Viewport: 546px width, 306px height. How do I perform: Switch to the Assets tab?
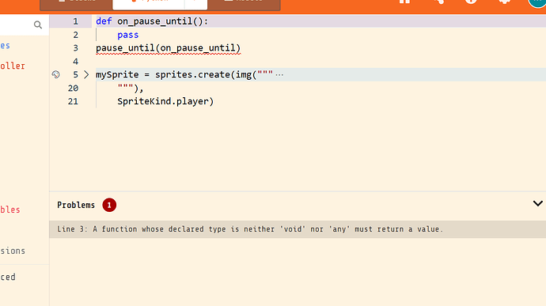(x=244, y=4)
